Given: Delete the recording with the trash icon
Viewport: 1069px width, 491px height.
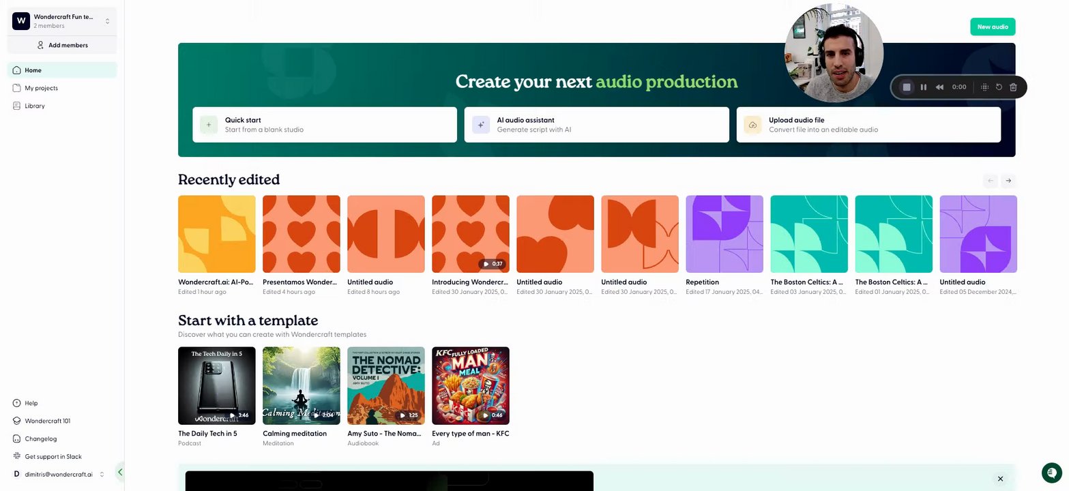Looking at the screenshot, I should (1013, 87).
